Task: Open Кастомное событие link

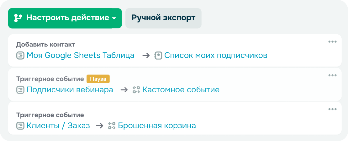Action: pyautogui.click(x=181, y=90)
